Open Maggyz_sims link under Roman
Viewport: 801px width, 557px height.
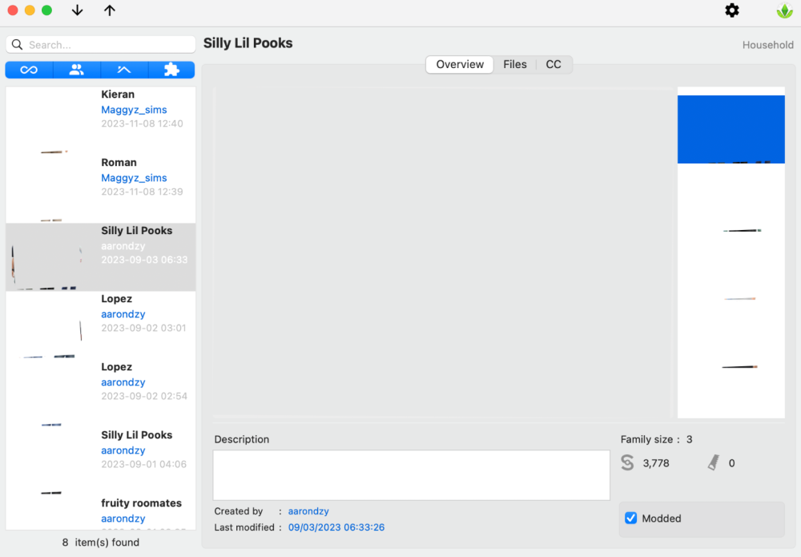click(x=134, y=178)
